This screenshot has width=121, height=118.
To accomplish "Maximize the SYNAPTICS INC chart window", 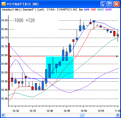I will pos(110,4).
